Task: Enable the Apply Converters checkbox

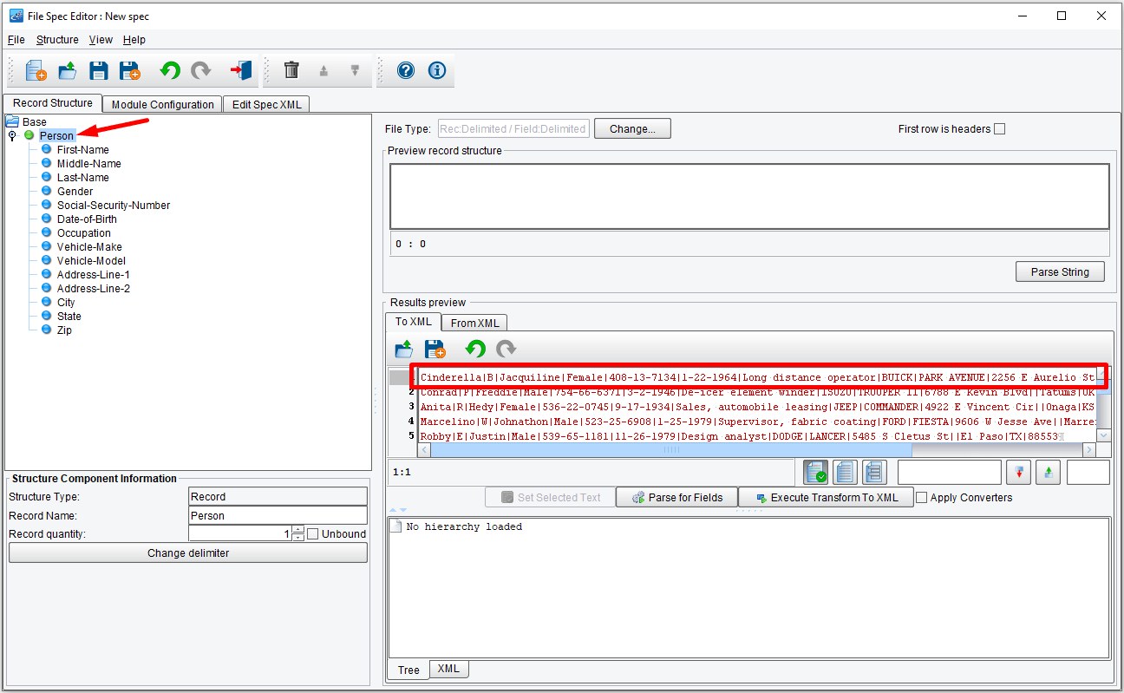Action: pyautogui.click(x=922, y=498)
